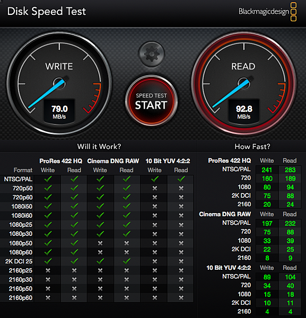The height and width of the screenshot is (318, 306).
Task: Click ProRes 720 write value 160
Action: 267,179
